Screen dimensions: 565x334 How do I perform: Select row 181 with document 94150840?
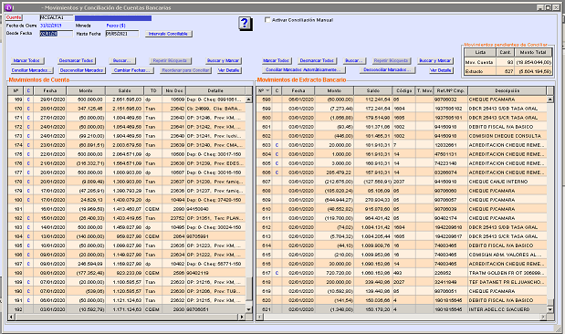tap(127, 209)
